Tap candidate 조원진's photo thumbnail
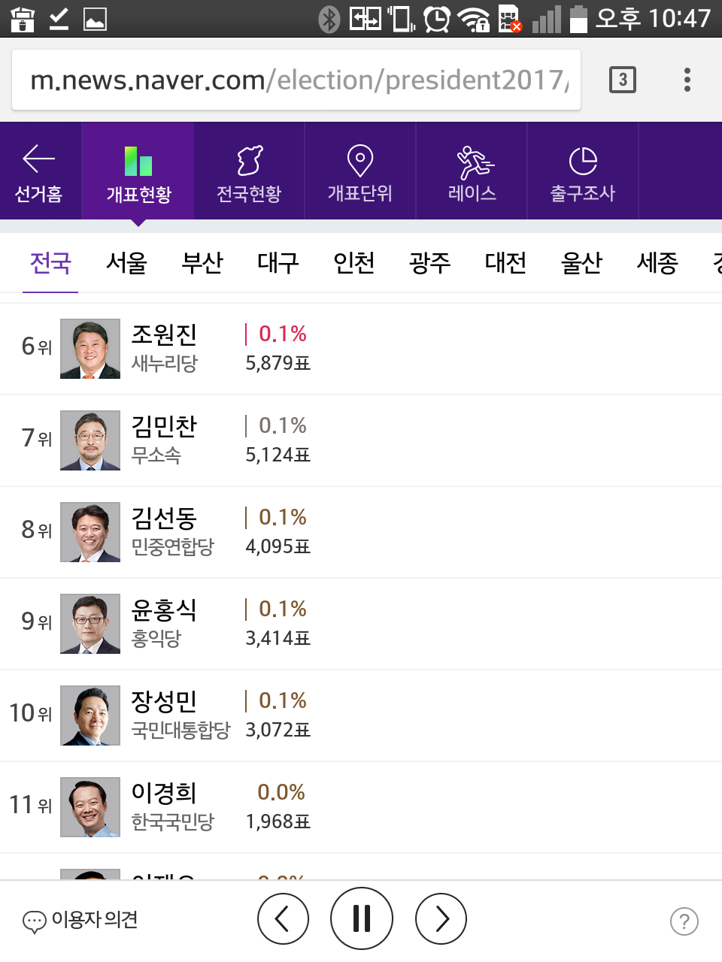Screen dimensions: 722x962 [90, 349]
